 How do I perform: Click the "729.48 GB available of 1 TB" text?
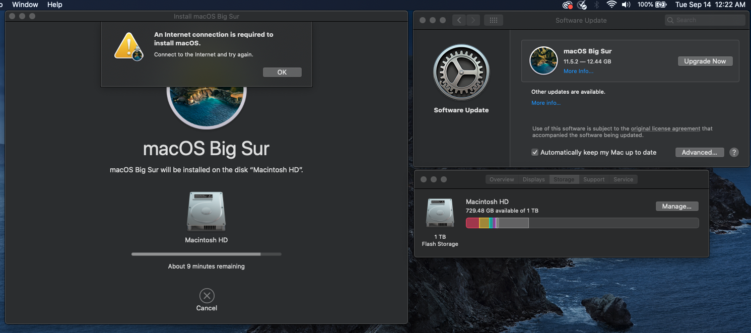click(502, 211)
